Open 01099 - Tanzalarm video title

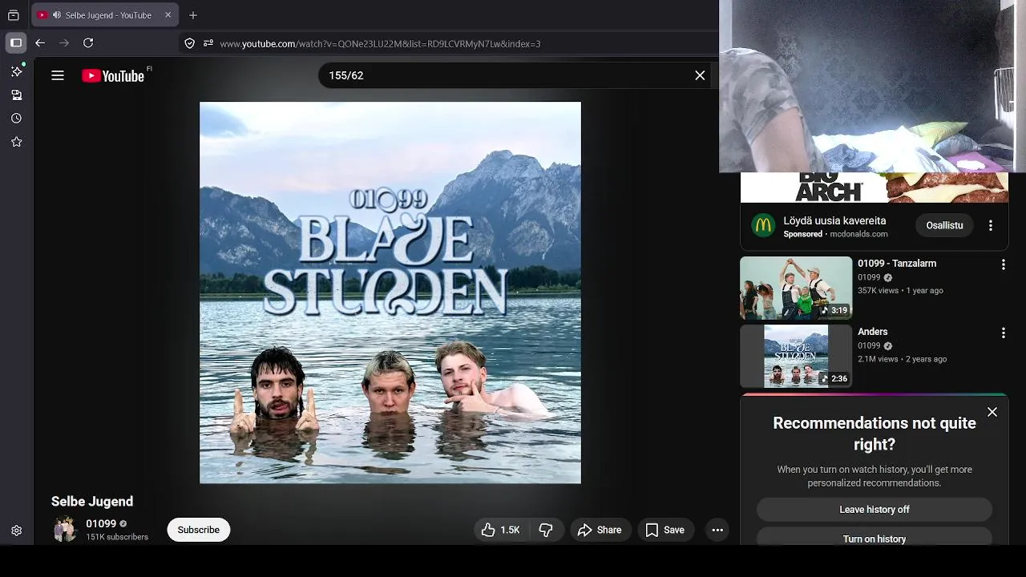(897, 263)
